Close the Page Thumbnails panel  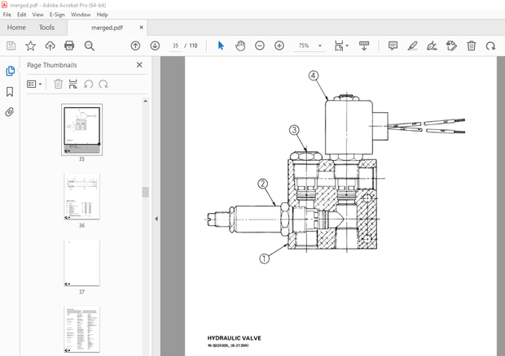click(x=139, y=65)
